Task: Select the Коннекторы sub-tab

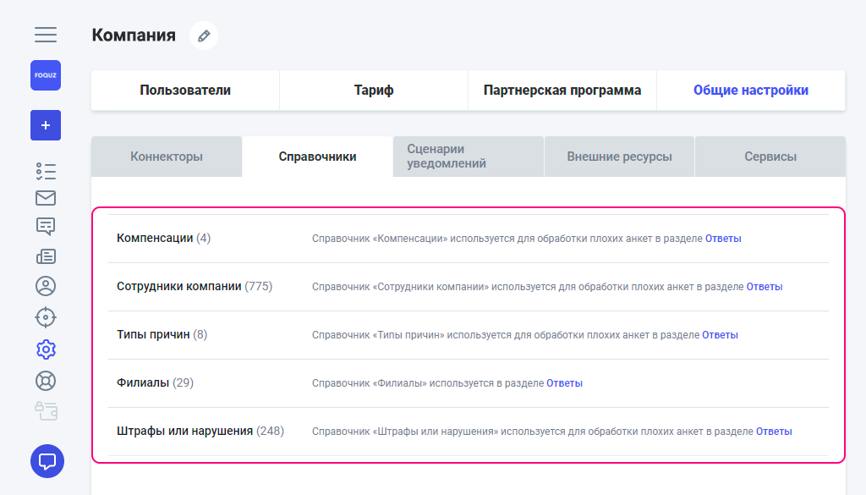Action: pyautogui.click(x=167, y=157)
